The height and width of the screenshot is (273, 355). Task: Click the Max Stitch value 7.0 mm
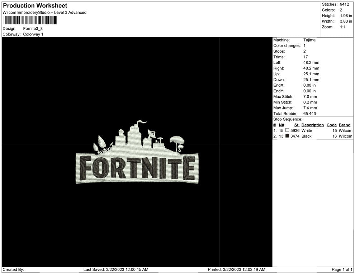tap(310, 96)
